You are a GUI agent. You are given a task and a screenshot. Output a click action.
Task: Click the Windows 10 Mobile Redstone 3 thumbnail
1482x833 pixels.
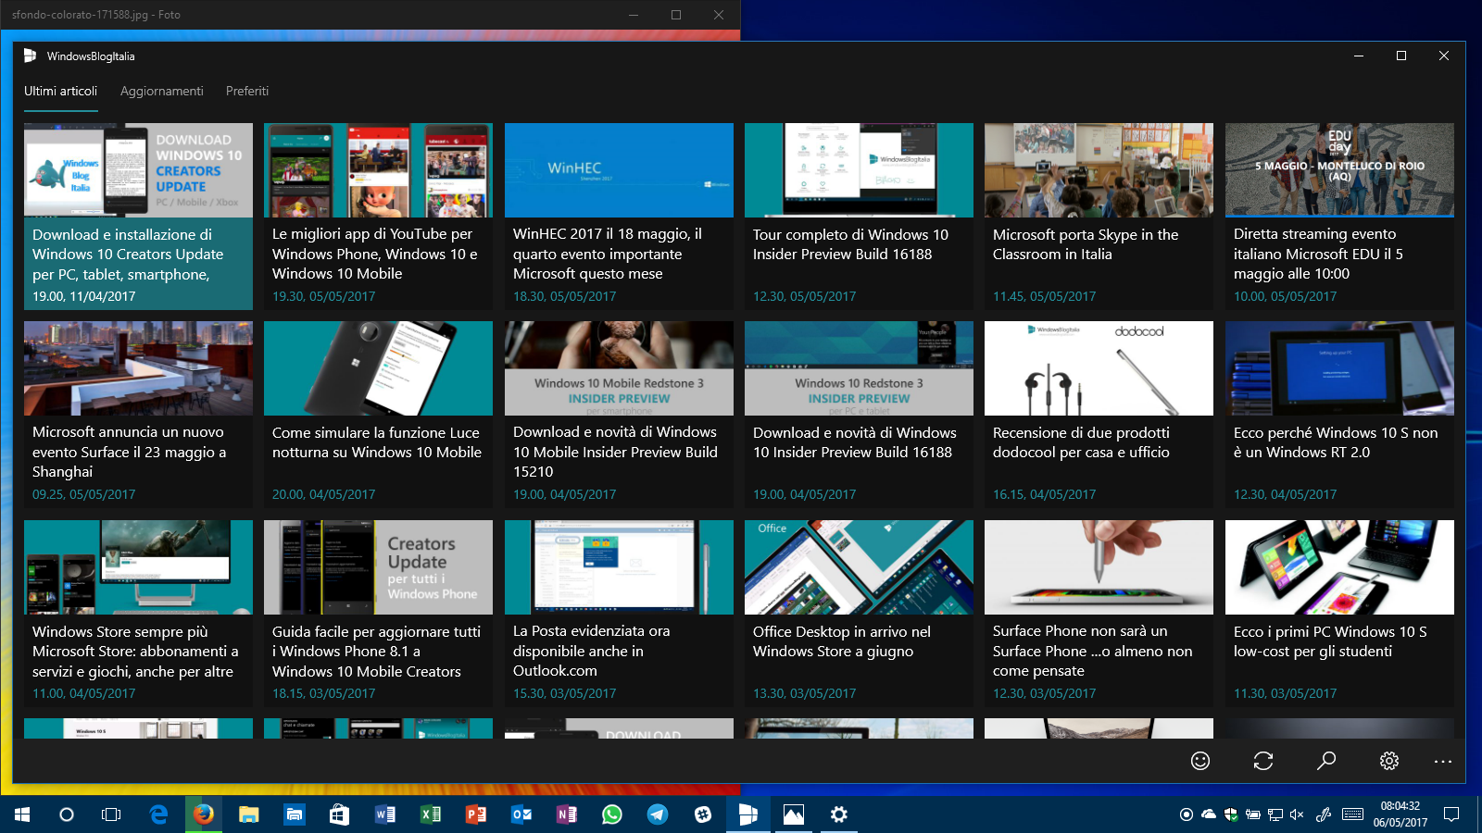619,368
